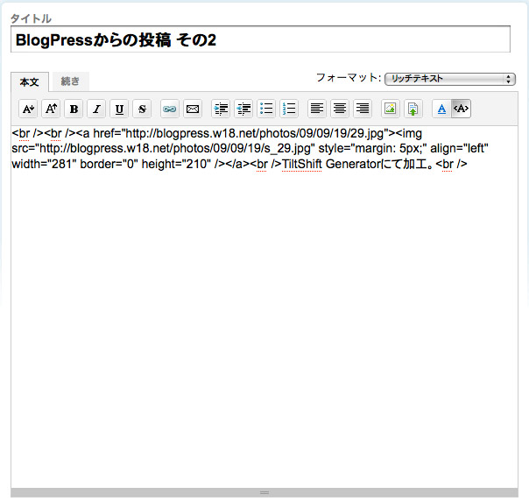Click the 'Generatorにて加工。' text in the body
The height and width of the screenshot is (501, 529).
(x=380, y=164)
